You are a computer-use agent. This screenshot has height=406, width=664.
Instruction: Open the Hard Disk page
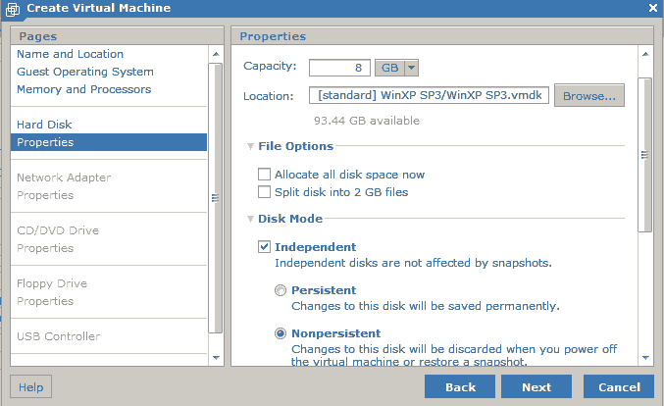click(44, 125)
